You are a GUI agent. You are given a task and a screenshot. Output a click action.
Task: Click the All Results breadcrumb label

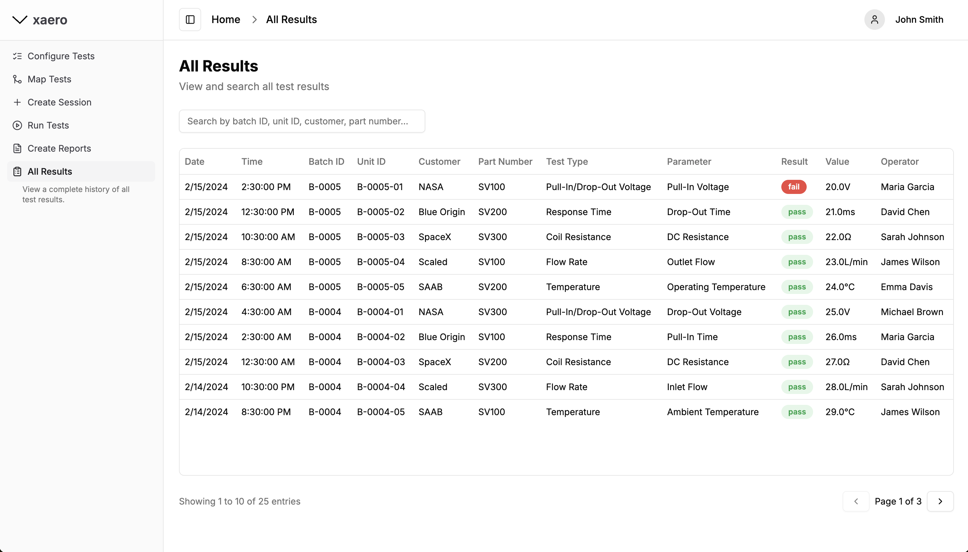(291, 19)
